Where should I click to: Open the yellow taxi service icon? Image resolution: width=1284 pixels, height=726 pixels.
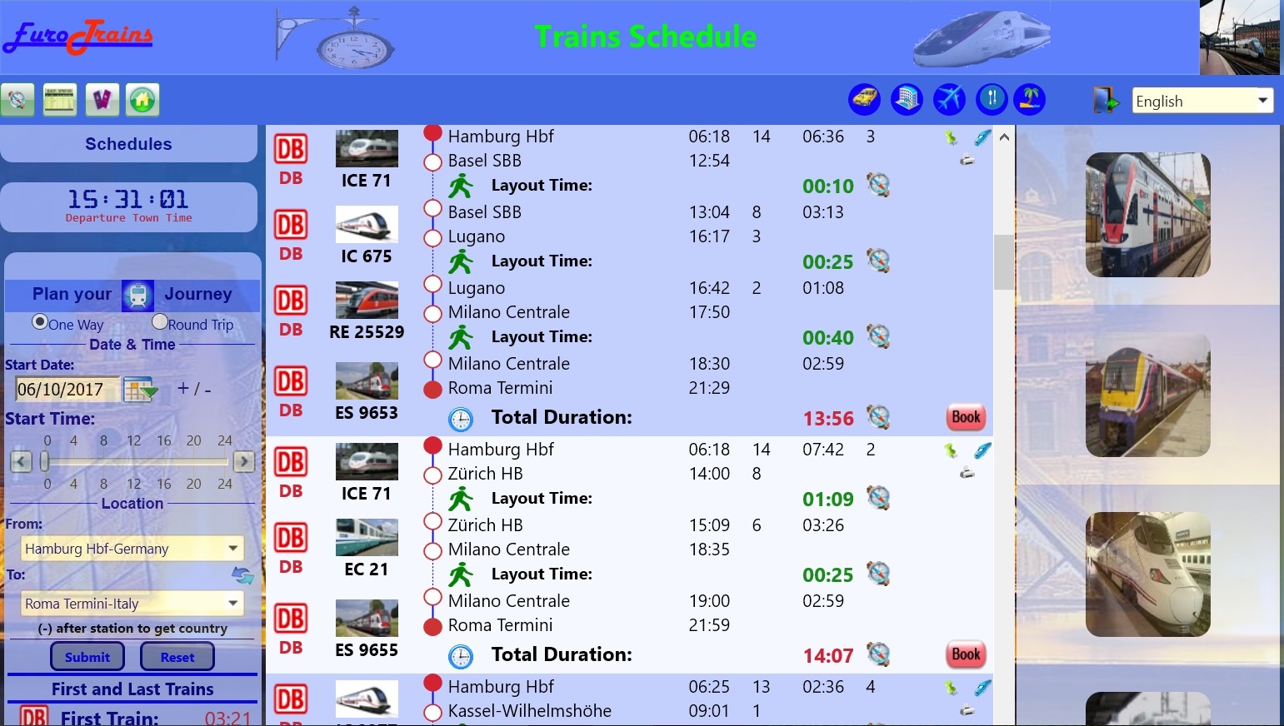[864, 99]
